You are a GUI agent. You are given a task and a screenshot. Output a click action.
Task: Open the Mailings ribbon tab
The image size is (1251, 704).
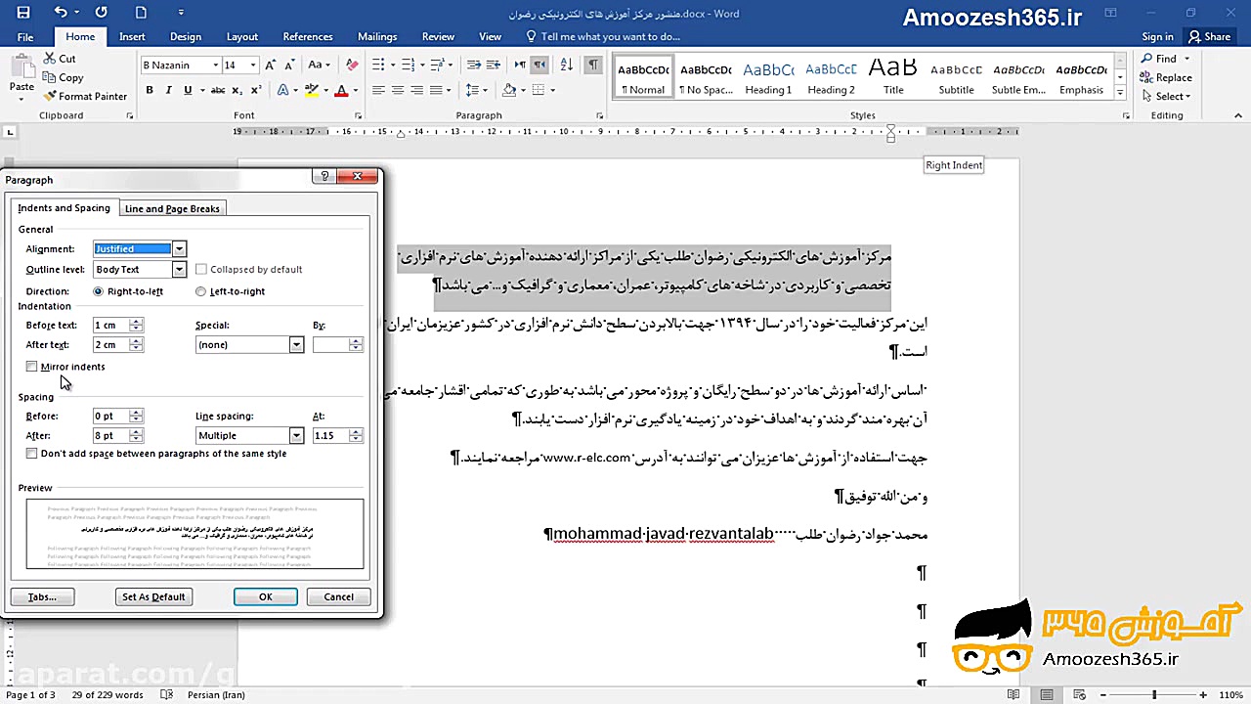[x=377, y=36]
